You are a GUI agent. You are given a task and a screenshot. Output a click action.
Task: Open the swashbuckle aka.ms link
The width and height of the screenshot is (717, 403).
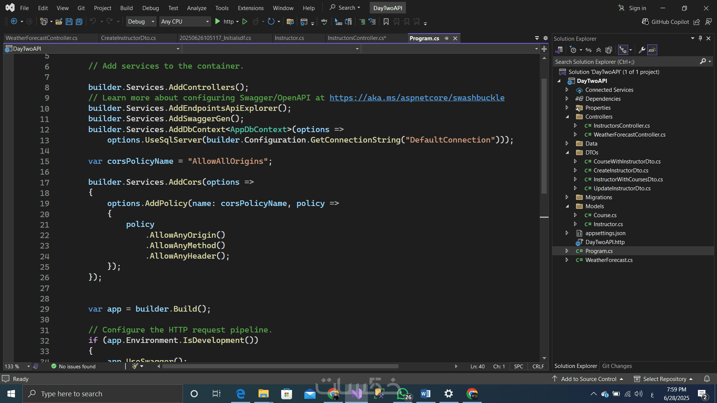[417, 98]
